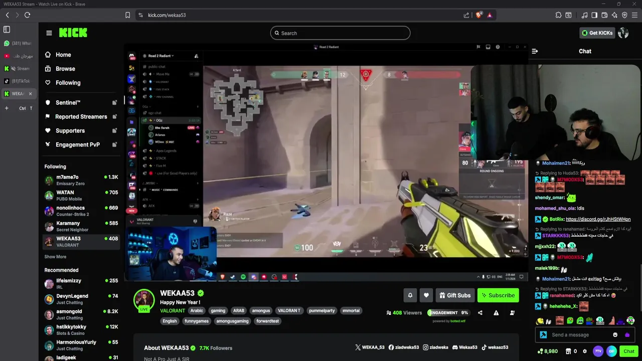Open botted.wtf link under engagement bar
Image resolution: width=642 pixels, height=361 pixels.
(458, 321)
